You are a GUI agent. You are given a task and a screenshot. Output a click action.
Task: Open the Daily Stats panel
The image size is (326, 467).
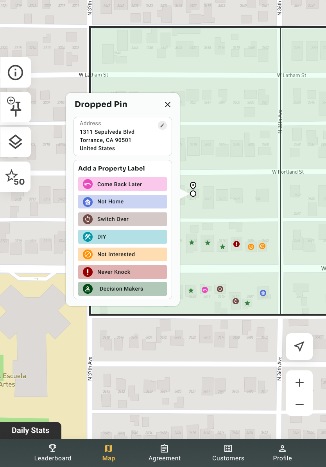[x=30, y=430]
